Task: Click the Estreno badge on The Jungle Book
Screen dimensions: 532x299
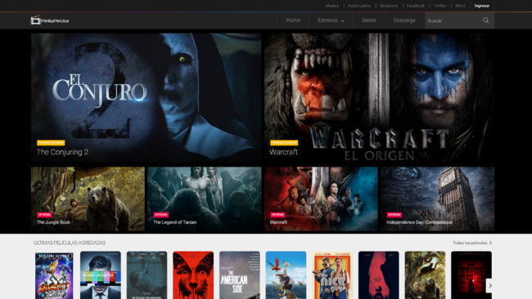Action: 44,215
